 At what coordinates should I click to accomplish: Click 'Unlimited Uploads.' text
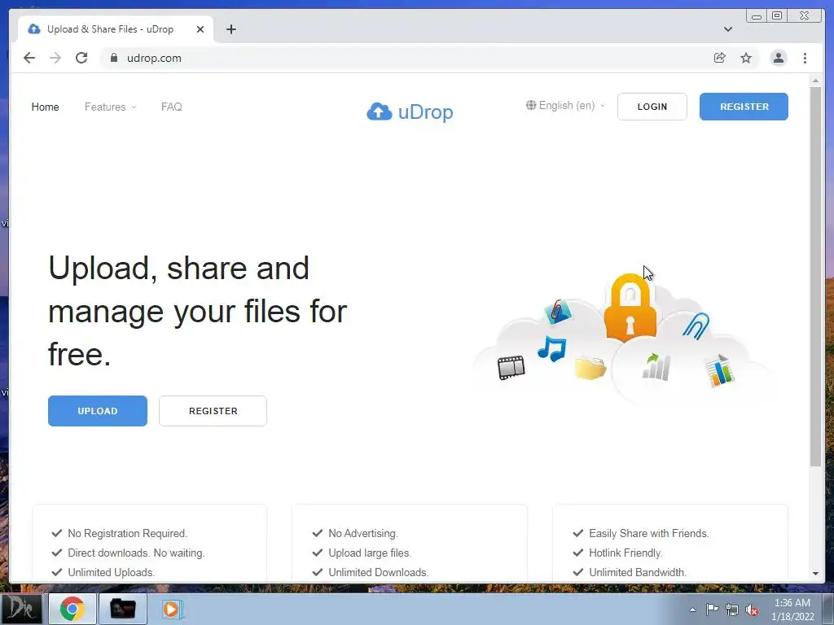point(111,572)
